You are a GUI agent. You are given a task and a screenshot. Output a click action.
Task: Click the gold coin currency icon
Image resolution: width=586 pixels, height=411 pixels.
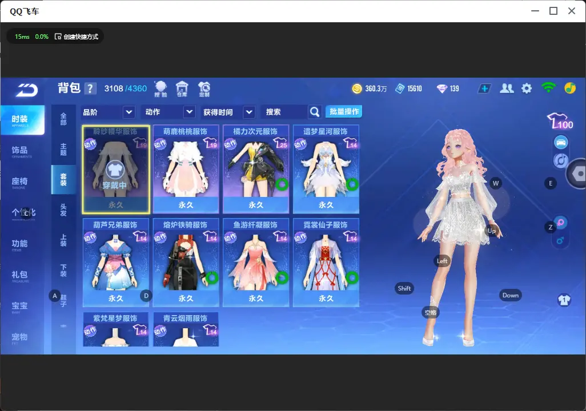pos(357,88)
